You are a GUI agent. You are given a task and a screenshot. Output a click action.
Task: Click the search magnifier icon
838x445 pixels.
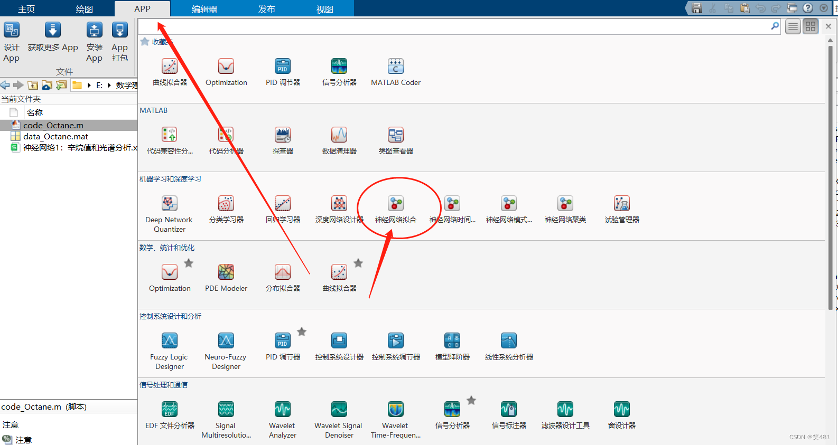(775, 26)
